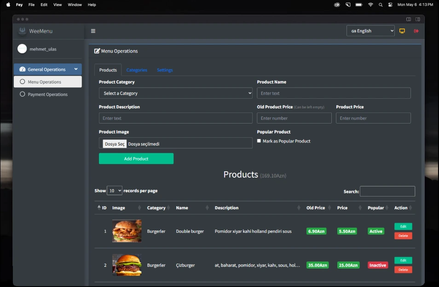439x287 pixels.
Task: Open the Select a Category dropdown
Action: tap(175, 93)
